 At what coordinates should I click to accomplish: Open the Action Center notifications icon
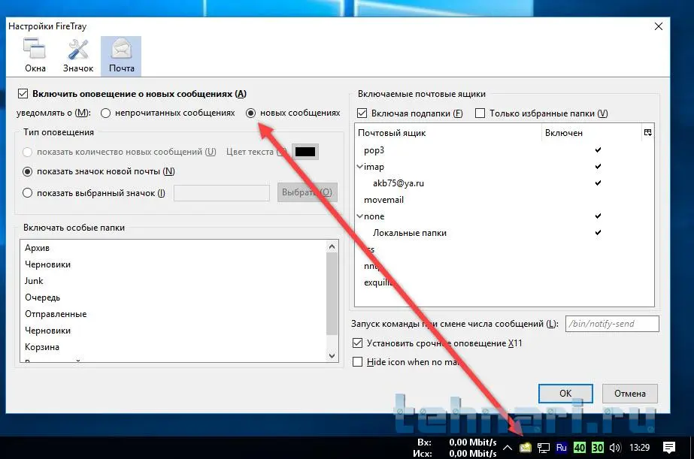coord(669,448)
